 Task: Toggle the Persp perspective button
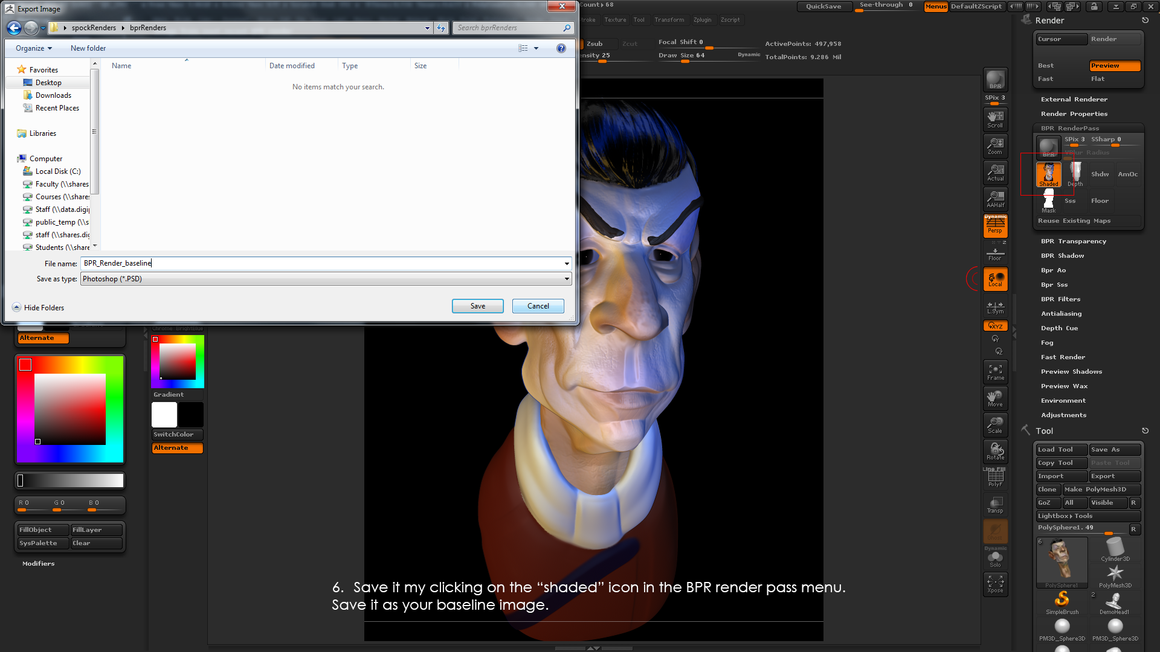click(x=995, y=226)
